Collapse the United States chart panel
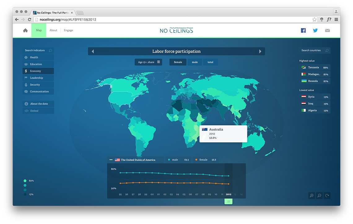The height and width of the screenshot is (224, 353). point(111,160)
